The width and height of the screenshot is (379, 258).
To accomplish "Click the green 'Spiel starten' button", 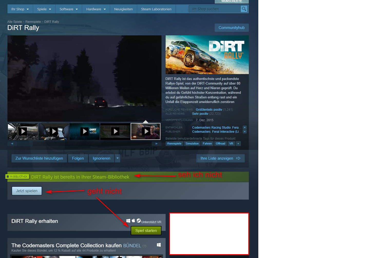I will coord(146,231).
